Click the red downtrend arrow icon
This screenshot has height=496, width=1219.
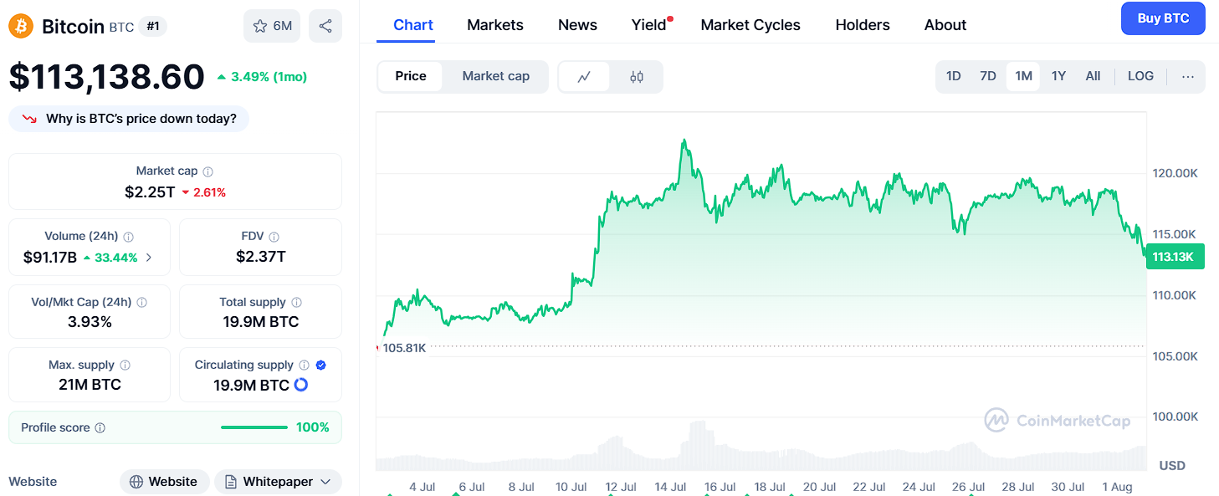29,119
